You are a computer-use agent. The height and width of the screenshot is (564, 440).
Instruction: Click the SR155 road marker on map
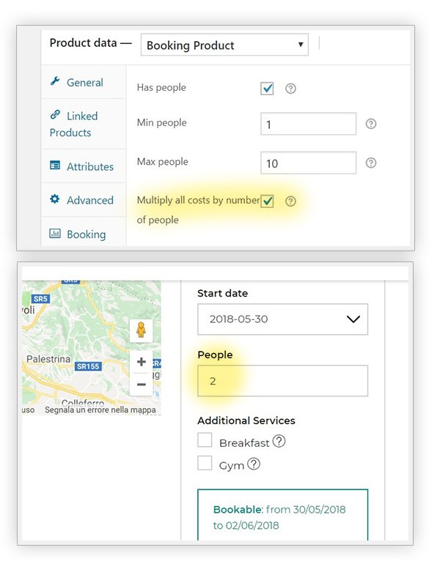click(x=88, y=366)
